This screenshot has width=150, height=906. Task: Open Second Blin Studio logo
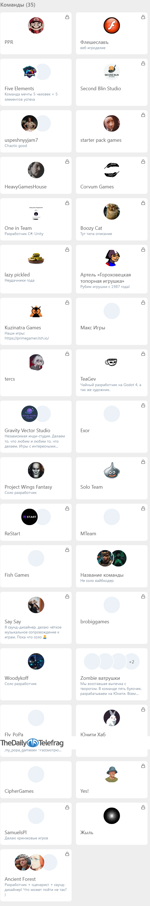coord(112,72)
